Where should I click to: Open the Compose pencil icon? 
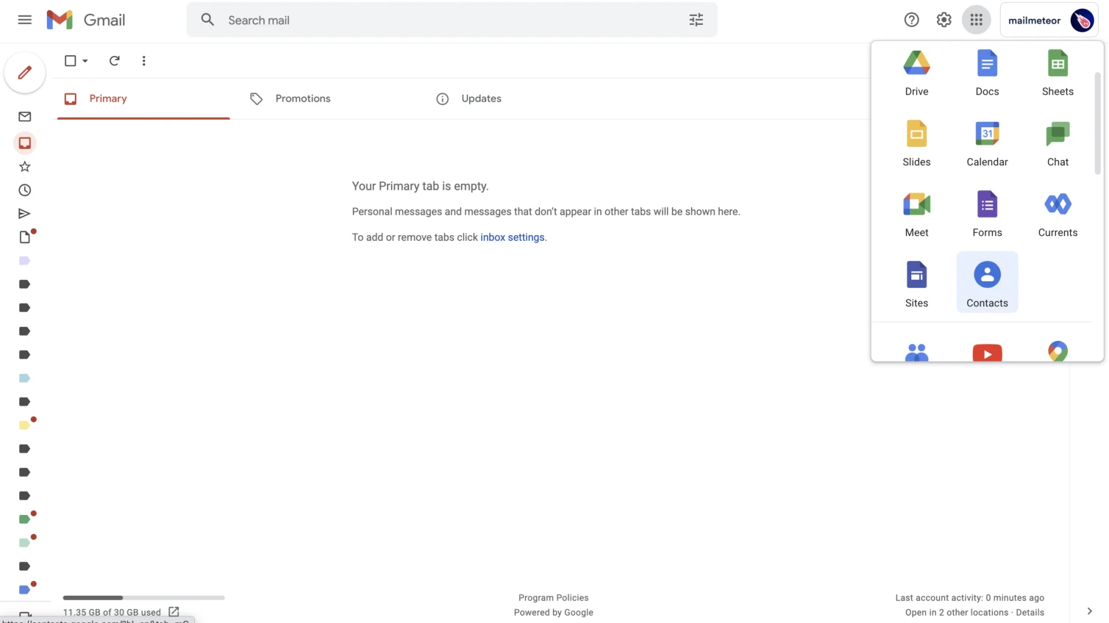(x=24, y=72)
